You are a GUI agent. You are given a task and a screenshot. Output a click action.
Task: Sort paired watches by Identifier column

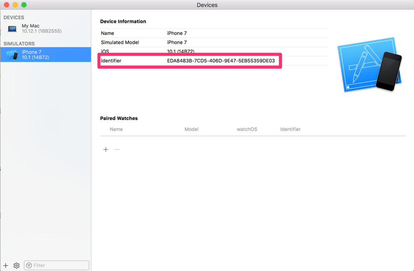[x=290, y=129]
